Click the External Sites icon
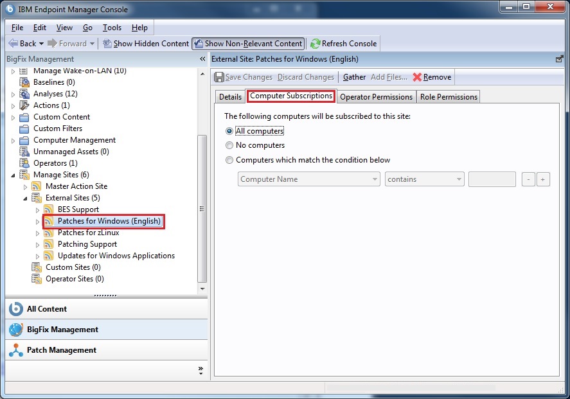The height and width of the screenshot is (399, 570). [x=37, y=198]
